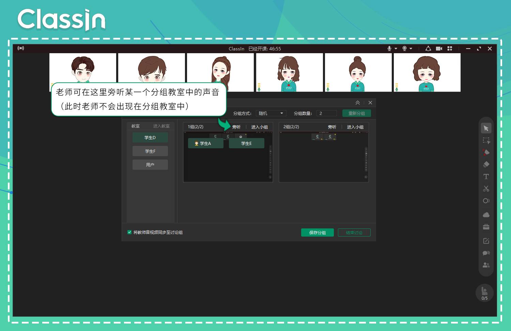The height and width of the screenshot is (331, 511).
Task: Click the sixth video tile with curly-haired girl
Action: coord(427,72)
